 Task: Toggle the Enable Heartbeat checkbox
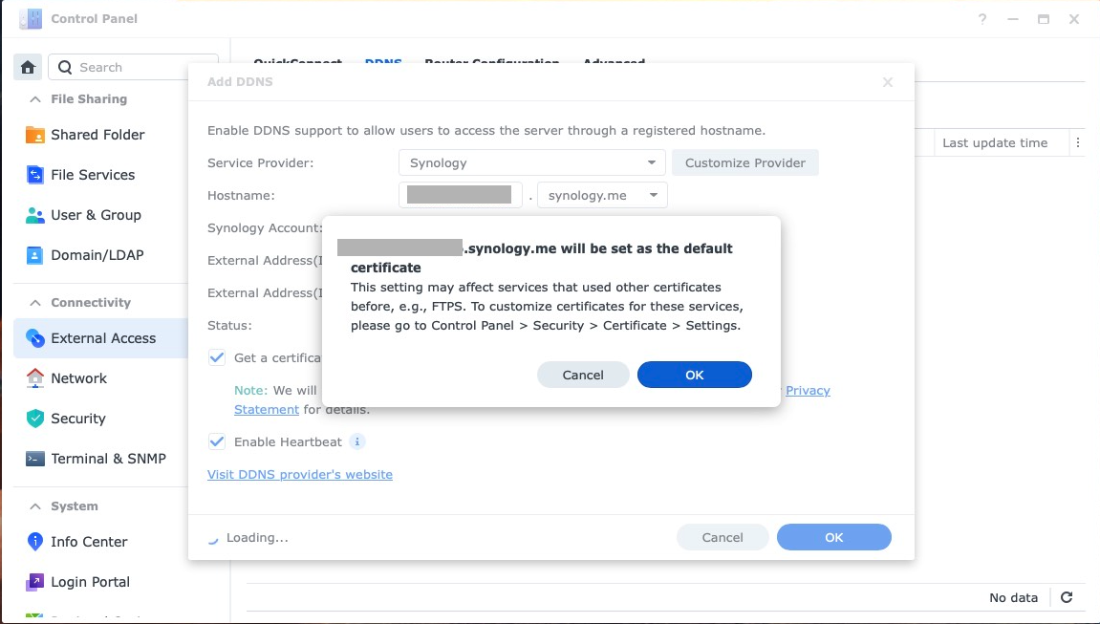217,441
